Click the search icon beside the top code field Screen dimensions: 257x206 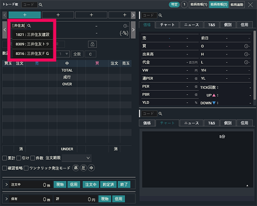40,5
